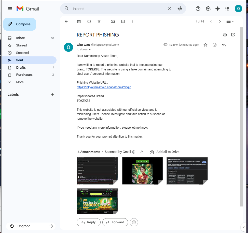Open the Settings gear icon
Screen dimensions: 248x233
[208, 9]
